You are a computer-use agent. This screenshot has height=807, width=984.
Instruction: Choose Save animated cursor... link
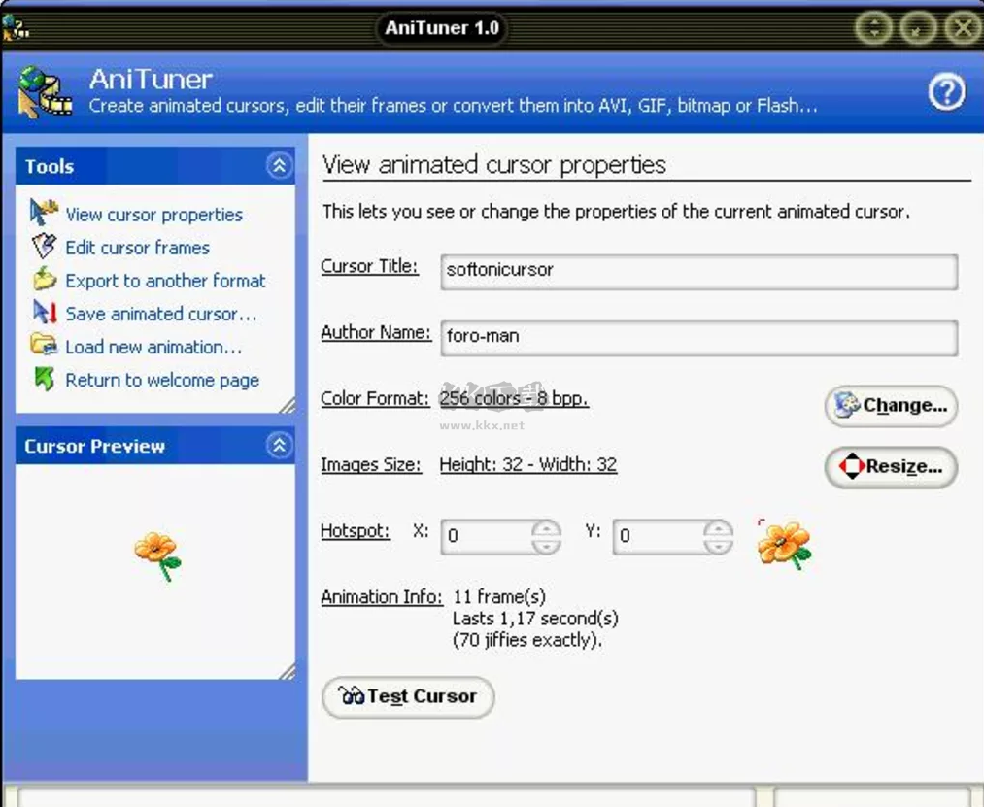(161, 314)
